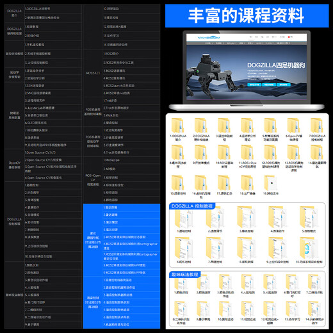Click the last cyan button on laptop webpage
Viewport: 333px width, 333px height.
pos(283,85)
